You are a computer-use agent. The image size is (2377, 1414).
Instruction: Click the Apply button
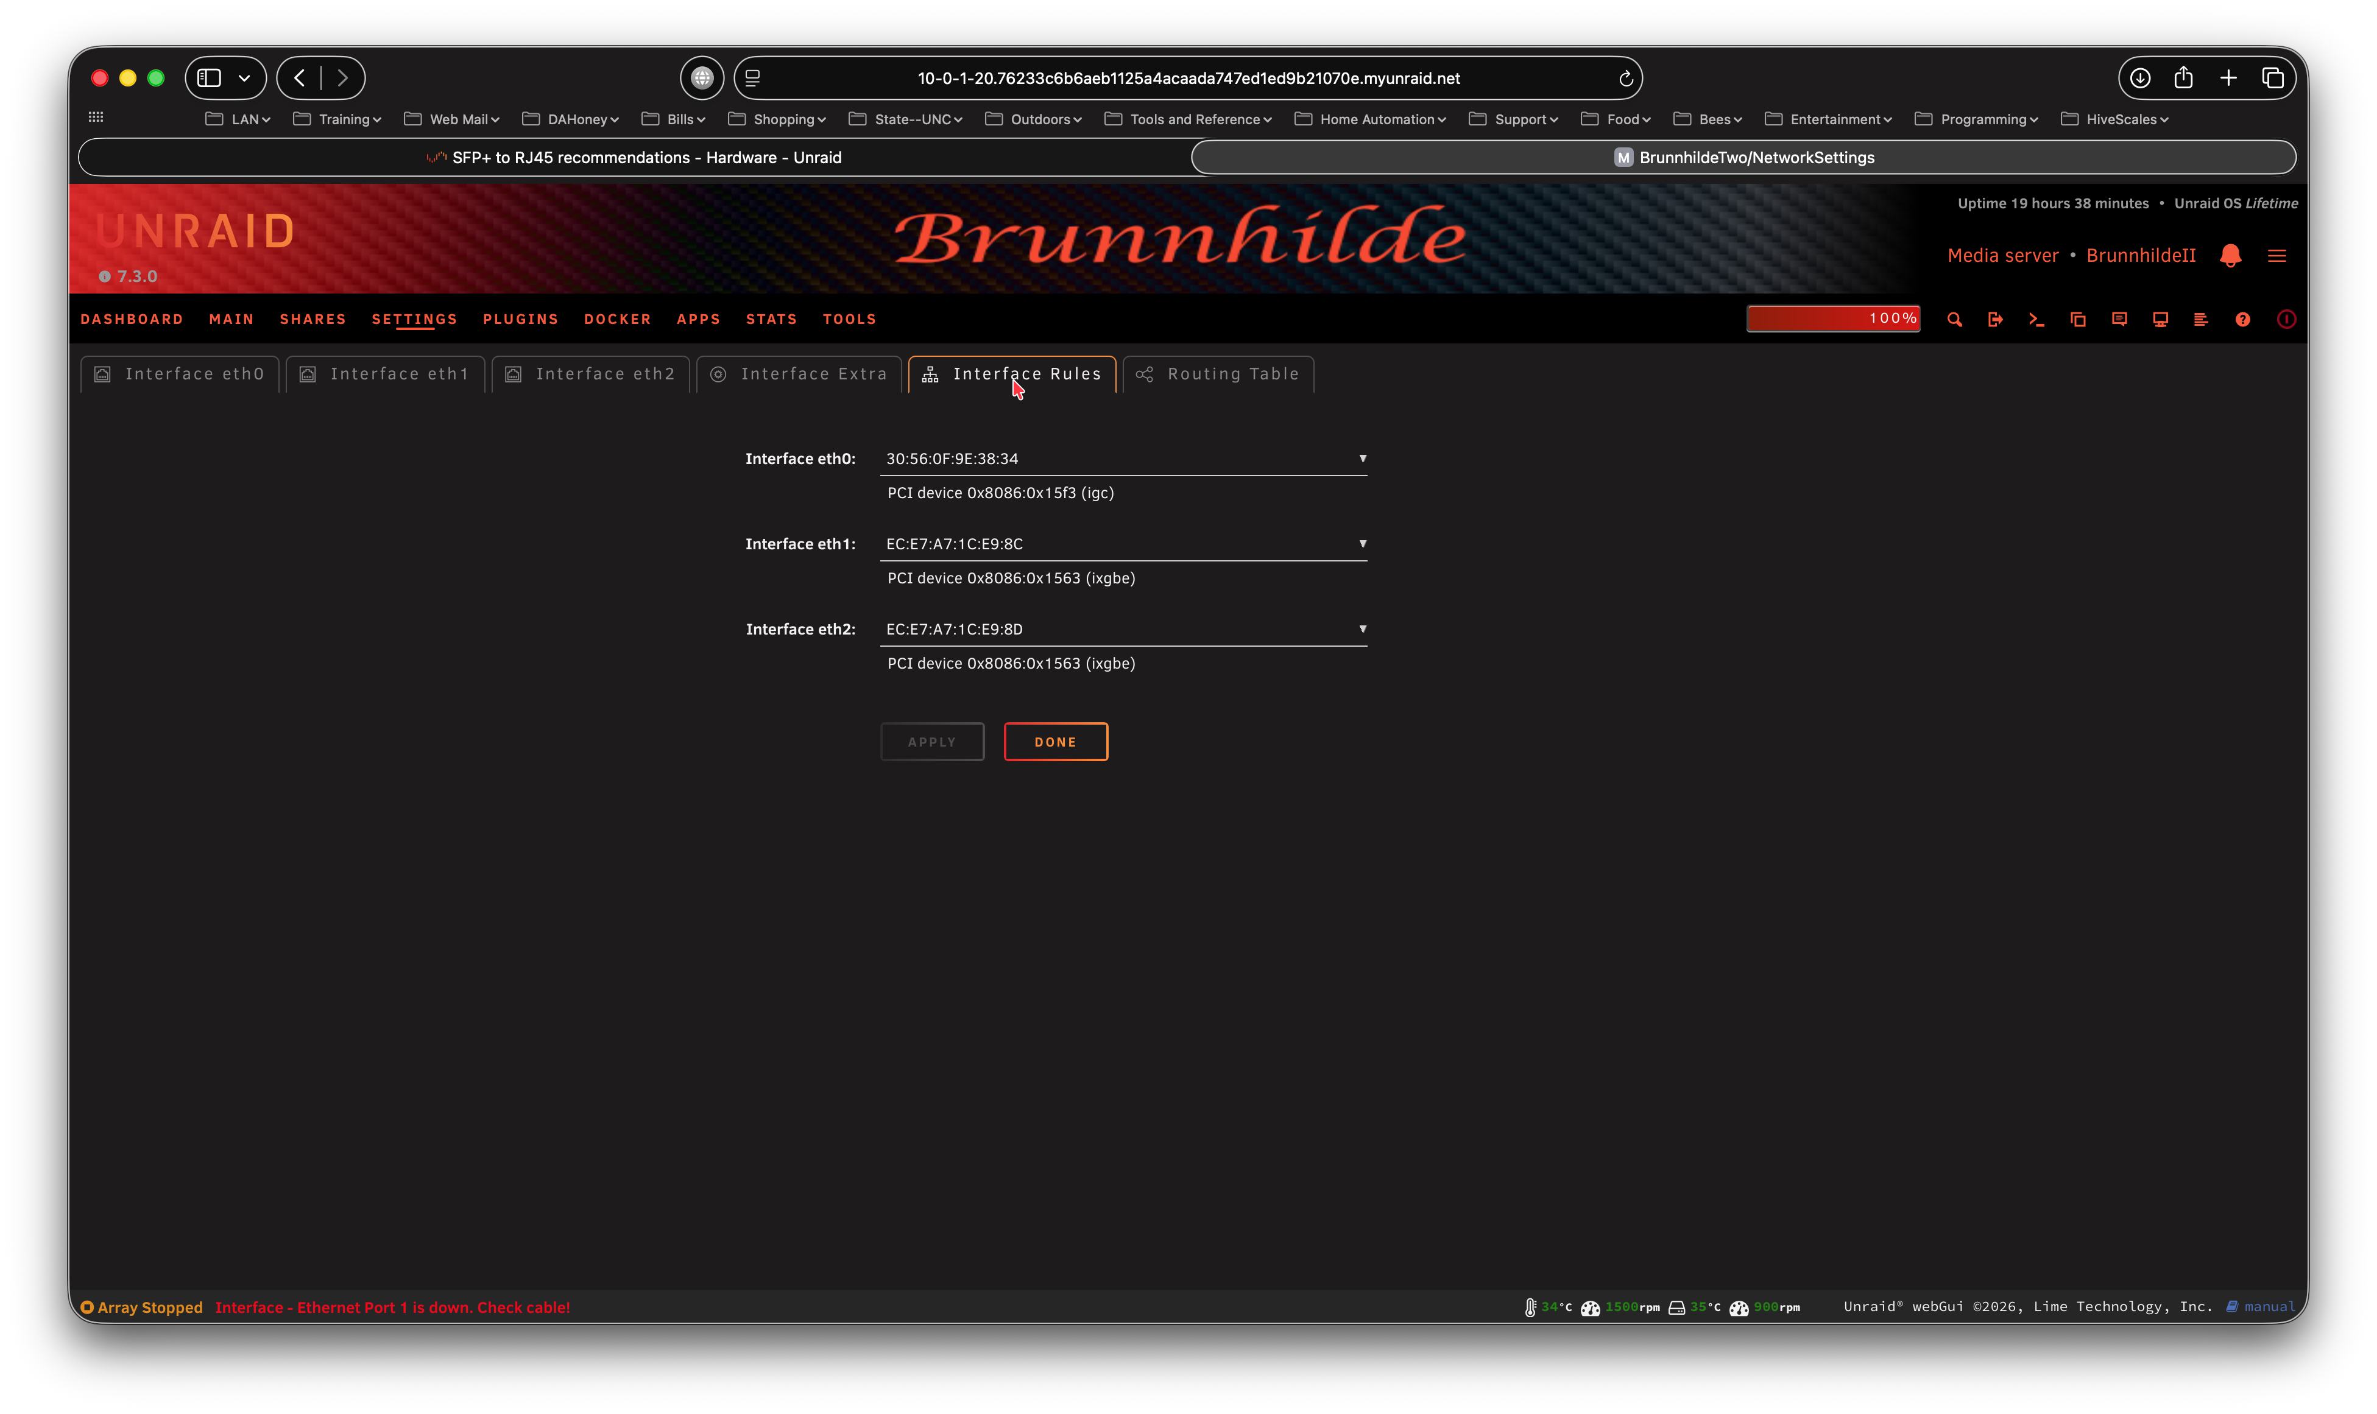tap(931, 742)
